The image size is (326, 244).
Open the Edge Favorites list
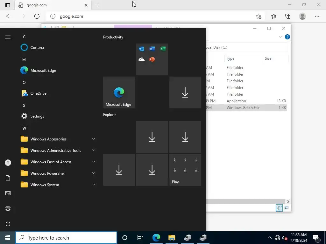[274, 16]
